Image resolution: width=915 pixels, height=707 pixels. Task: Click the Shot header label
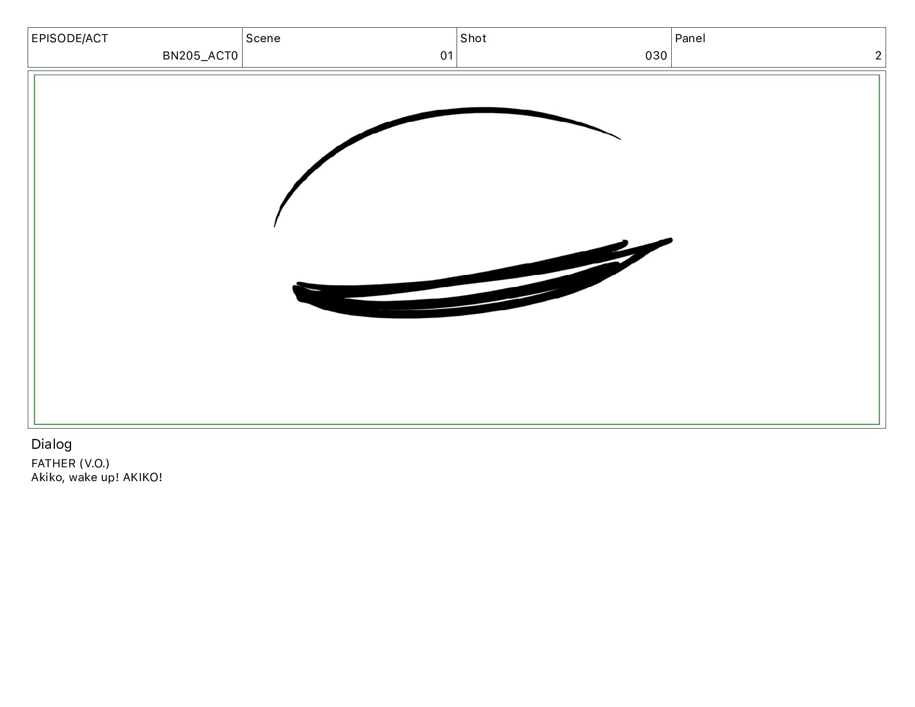pyautogui.click(x=473, y=39)
